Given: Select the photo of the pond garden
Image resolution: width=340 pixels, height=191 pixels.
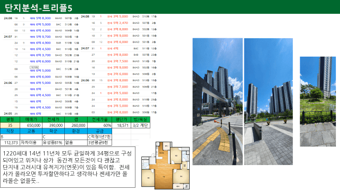Looking at the screenshot, I should click(x=318, y=101).
